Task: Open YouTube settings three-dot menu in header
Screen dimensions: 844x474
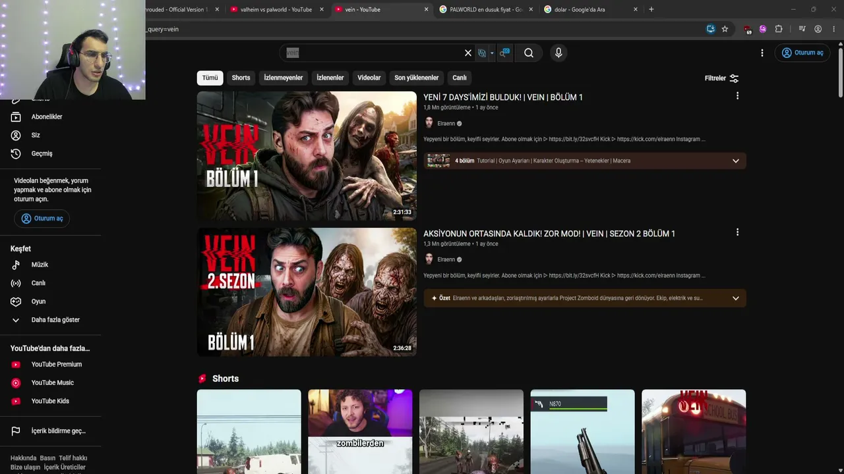Action: pyautogui.click(x=762, y=53)
